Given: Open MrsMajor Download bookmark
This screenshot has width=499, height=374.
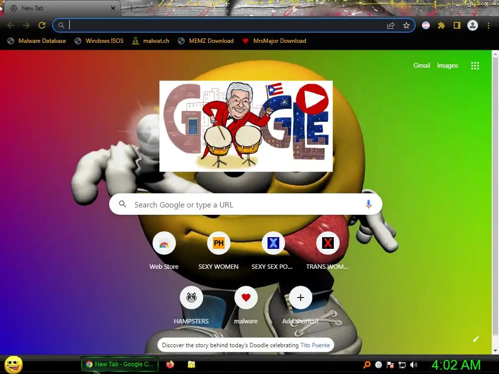Looking at the screenshot, I should [x=274, y=41].
